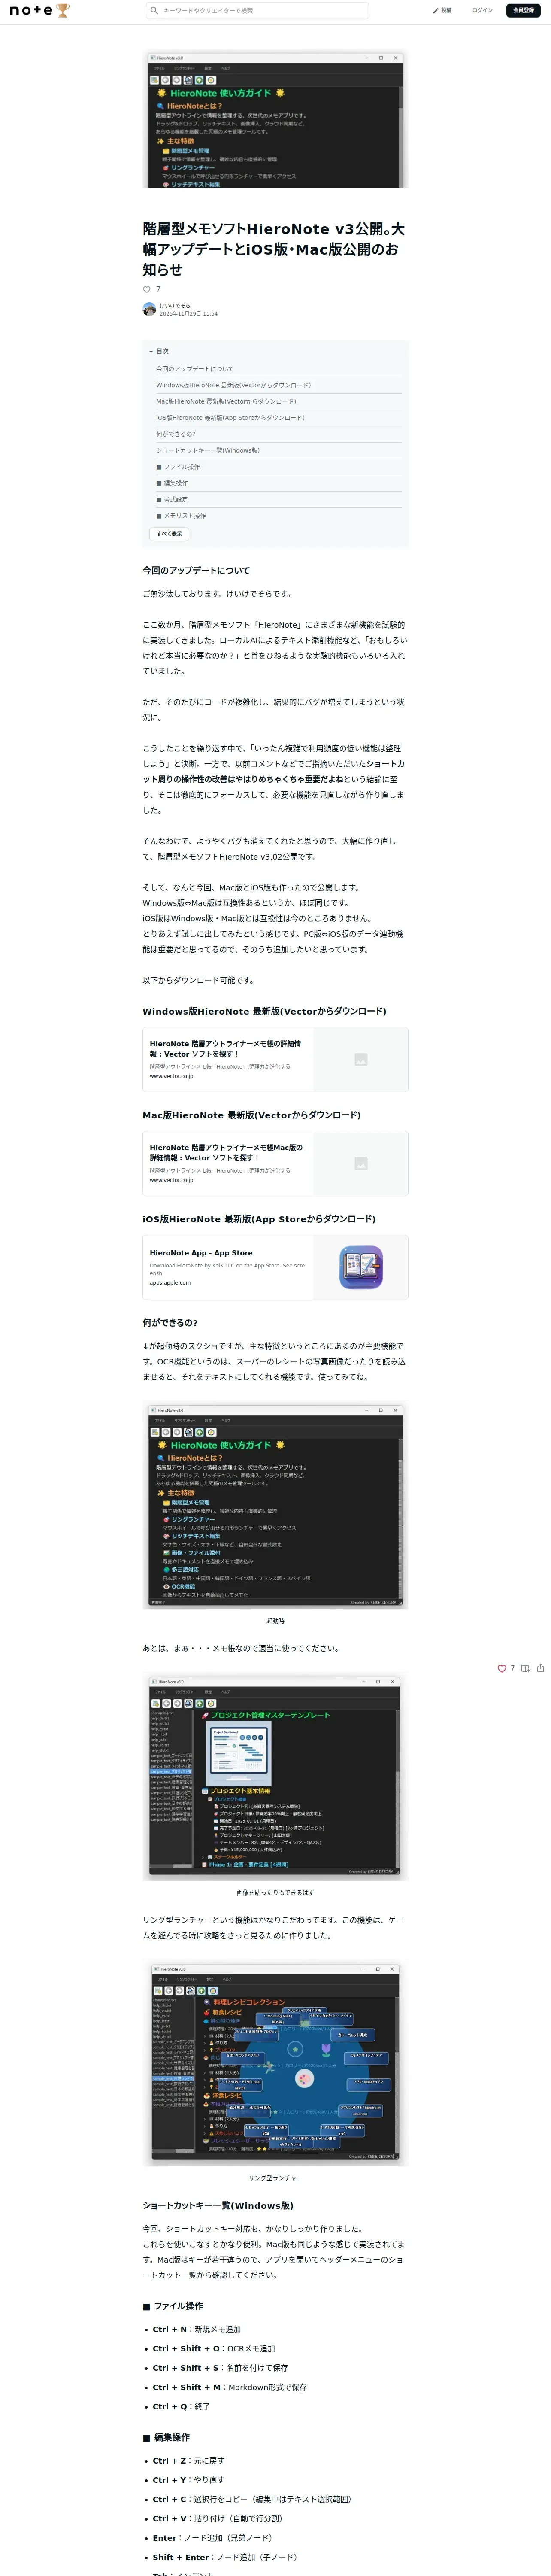Jump to ■ ファイル操作 contents entry
Screen dimensions: 551x2576
click(178, 467)
